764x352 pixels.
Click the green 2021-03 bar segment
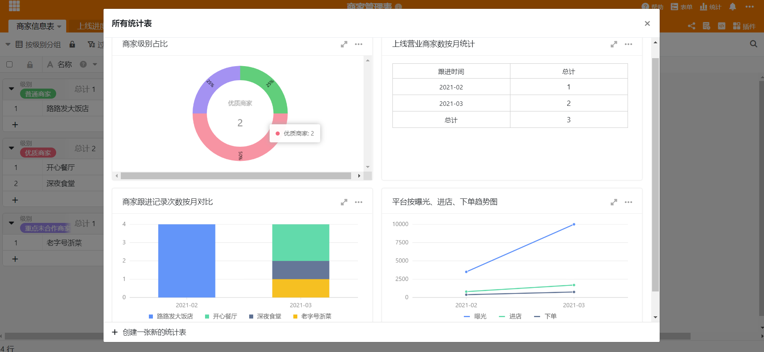tap(301, 243)
